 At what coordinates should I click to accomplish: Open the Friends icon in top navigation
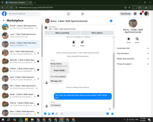pyautogui.click(x=83, y=14)
